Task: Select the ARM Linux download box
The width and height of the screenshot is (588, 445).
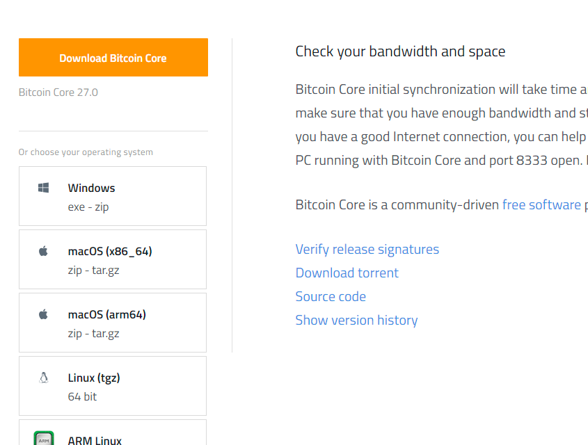Action: (113, 434)
